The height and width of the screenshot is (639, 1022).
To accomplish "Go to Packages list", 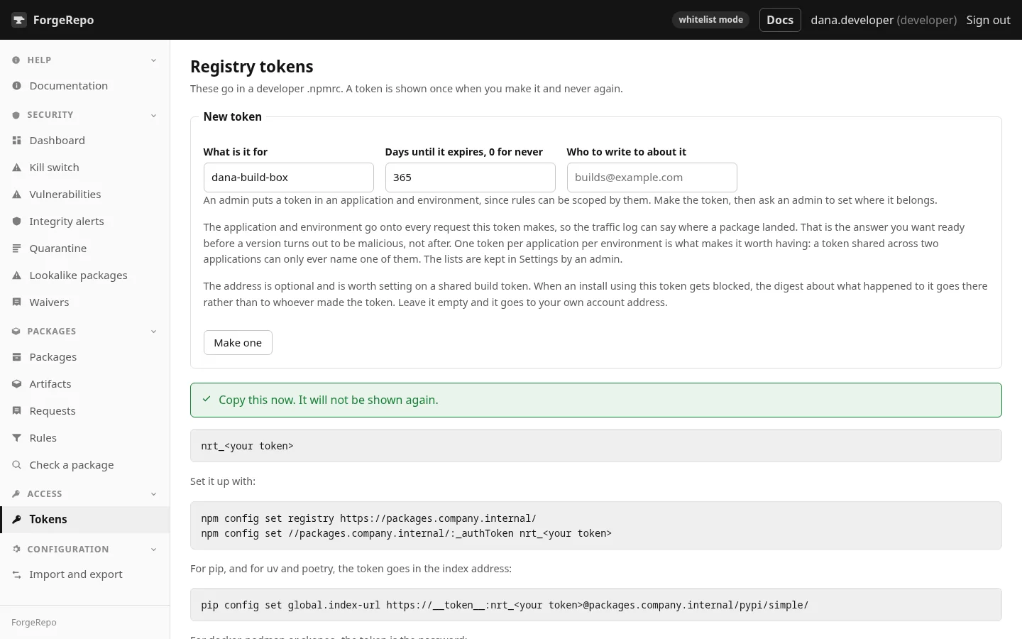I will click(85, 357).
